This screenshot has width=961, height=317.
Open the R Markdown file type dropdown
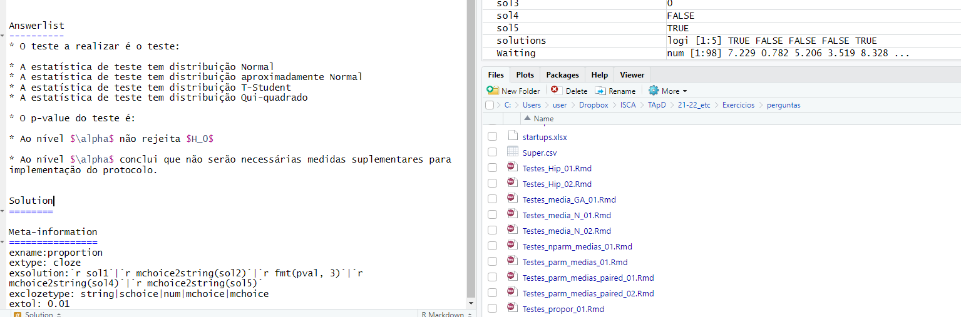point(446,314)
